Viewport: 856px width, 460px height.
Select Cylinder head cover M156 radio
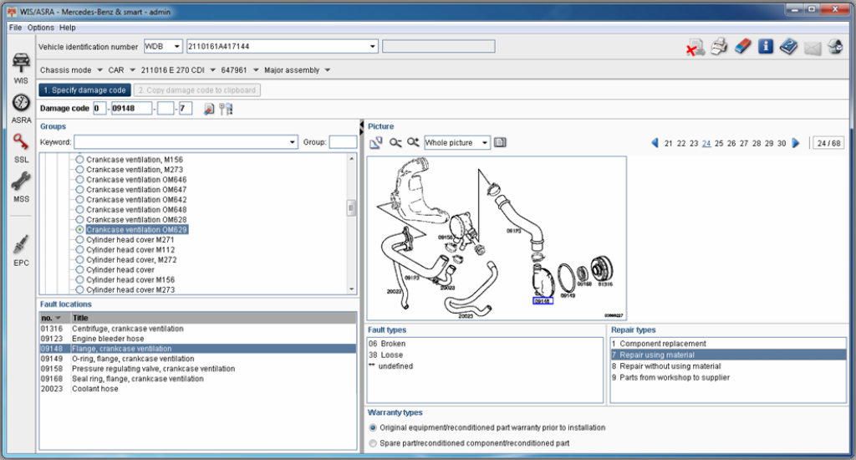(79, 279)
